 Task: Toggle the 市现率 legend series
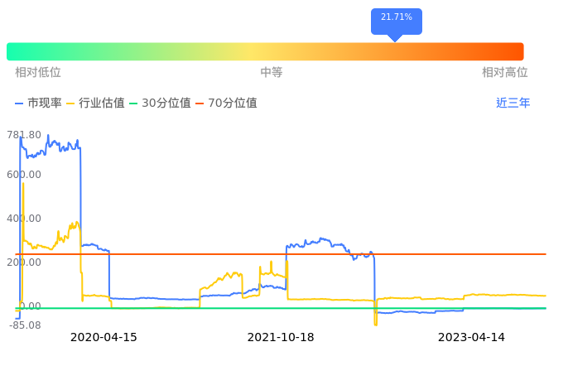click(39, 104)
